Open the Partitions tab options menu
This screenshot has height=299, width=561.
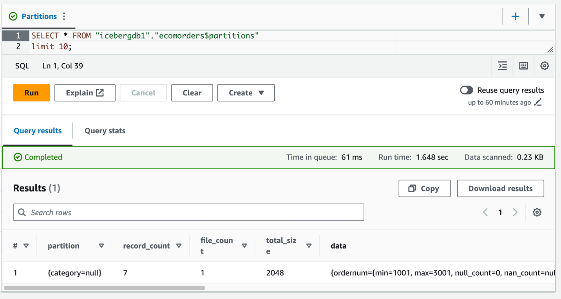coord(64,16)
